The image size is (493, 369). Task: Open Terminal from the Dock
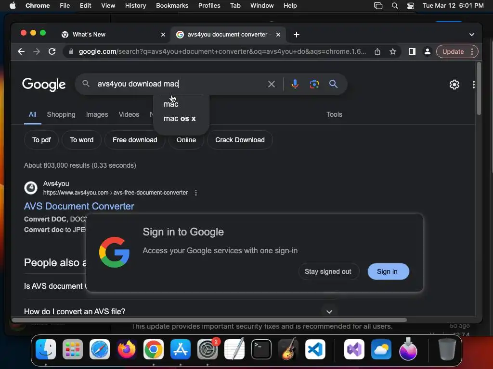261,349
